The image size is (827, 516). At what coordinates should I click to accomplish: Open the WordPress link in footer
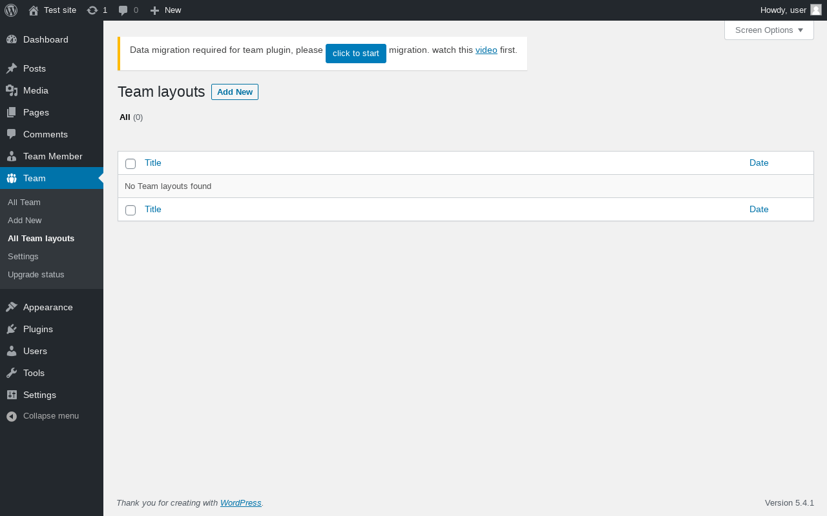(x=241, y=503)
